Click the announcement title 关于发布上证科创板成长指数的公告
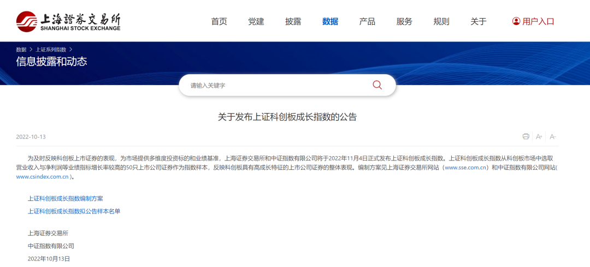 [287, 117]
